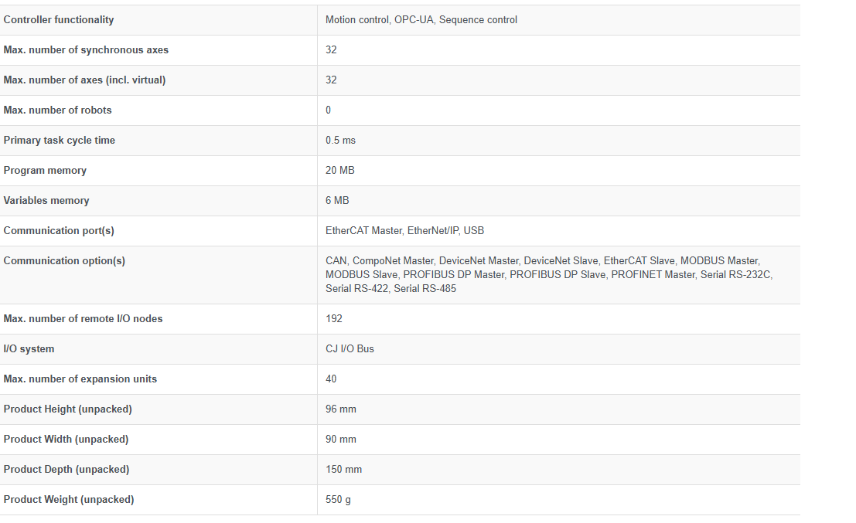
Task: Select the Product Height (unpacked) label
Action: (x=67, y=409)
